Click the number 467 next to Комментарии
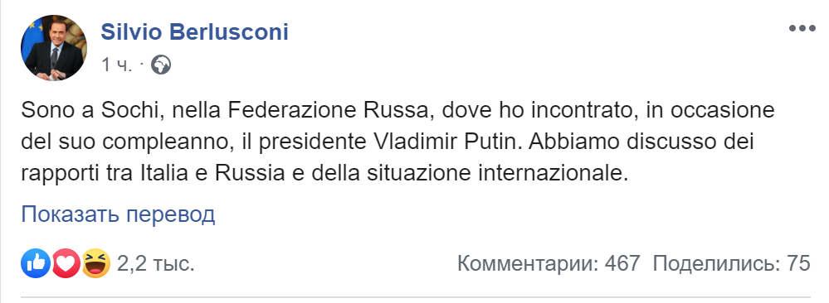829x303 pixels. pyautogui.click(x=623, y=263)
